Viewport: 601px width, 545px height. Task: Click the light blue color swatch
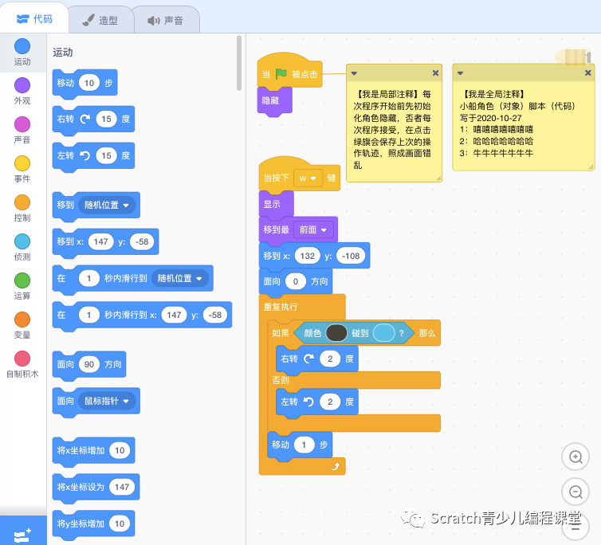pyautogui.click(x=383, y=333)
